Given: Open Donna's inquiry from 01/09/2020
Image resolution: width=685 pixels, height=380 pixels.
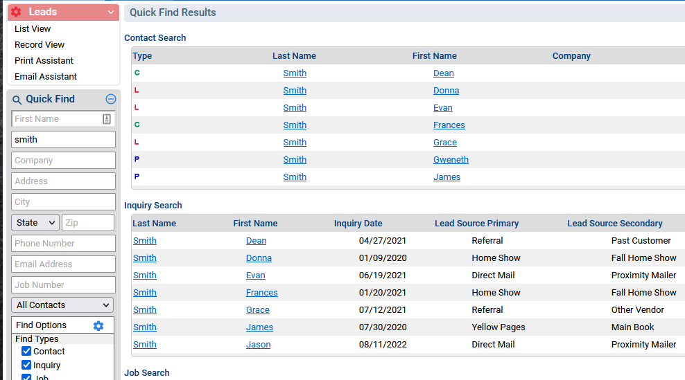Looking at the screenshot, I should (x=259, y=258).
